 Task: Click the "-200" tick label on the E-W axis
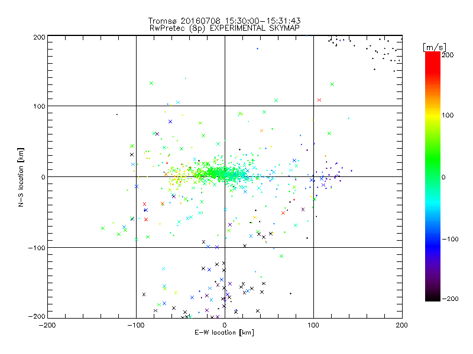pos(47,325)
